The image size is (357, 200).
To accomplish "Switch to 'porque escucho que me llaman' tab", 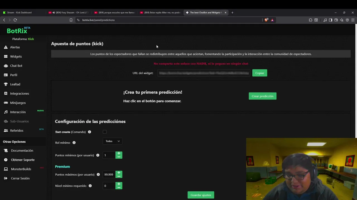I will pos(115,12).
